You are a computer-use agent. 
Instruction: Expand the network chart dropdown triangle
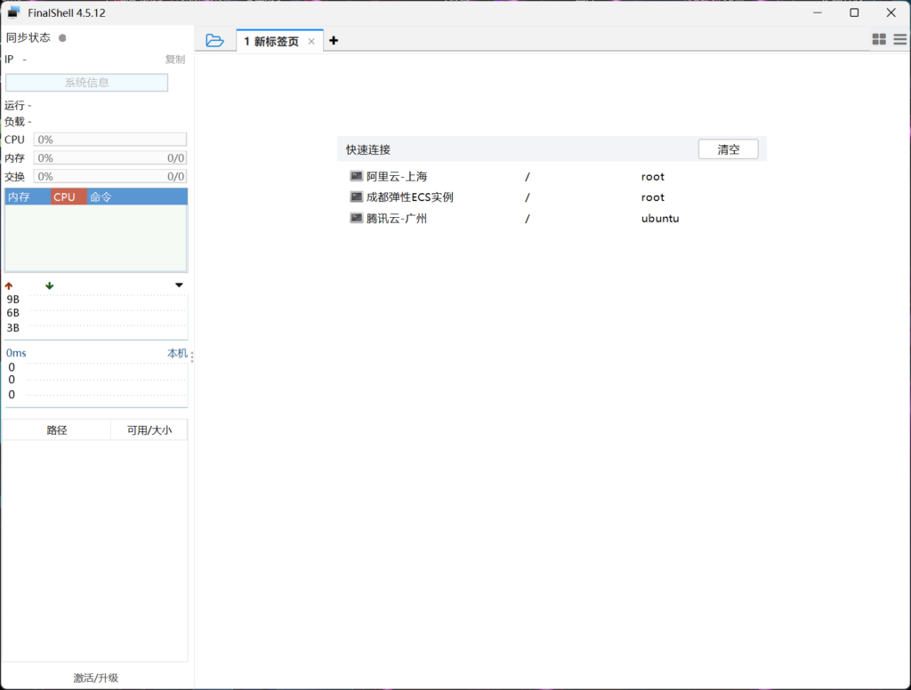tap(179, 285)
